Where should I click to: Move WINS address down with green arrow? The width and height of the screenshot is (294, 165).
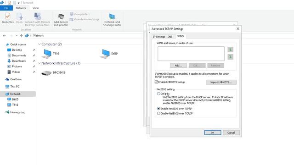[231, 57]
